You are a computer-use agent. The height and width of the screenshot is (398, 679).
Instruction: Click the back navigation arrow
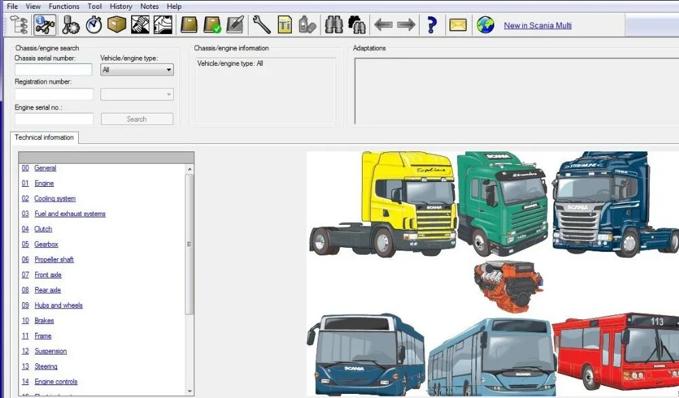click(382, 24)
